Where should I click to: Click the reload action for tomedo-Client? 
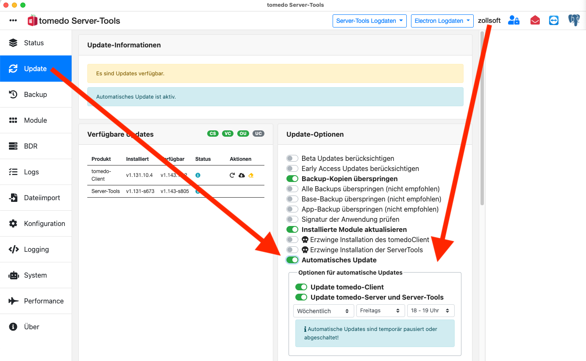232,175
